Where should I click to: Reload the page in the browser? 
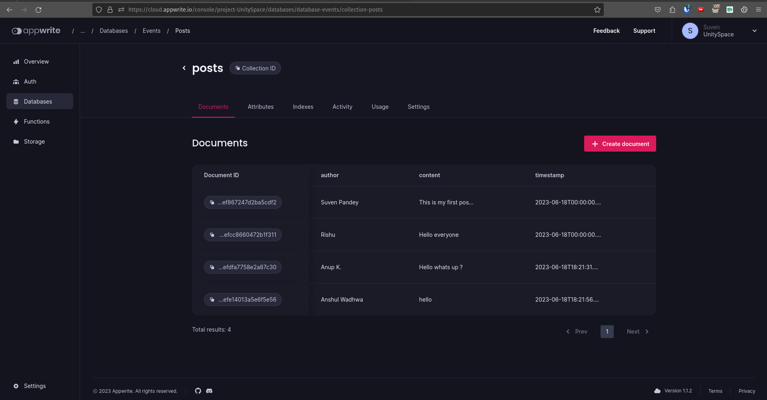pyautogui.click(x=38, y=10)
